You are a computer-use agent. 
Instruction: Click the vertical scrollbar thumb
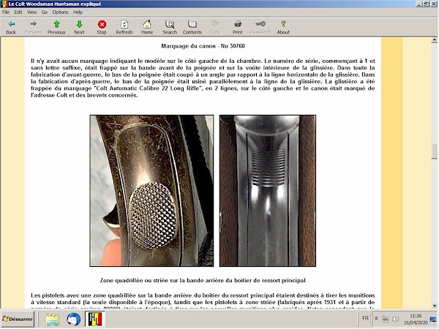434,151
